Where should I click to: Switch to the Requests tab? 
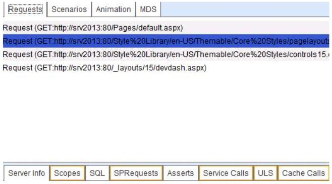tap(25, 9)
